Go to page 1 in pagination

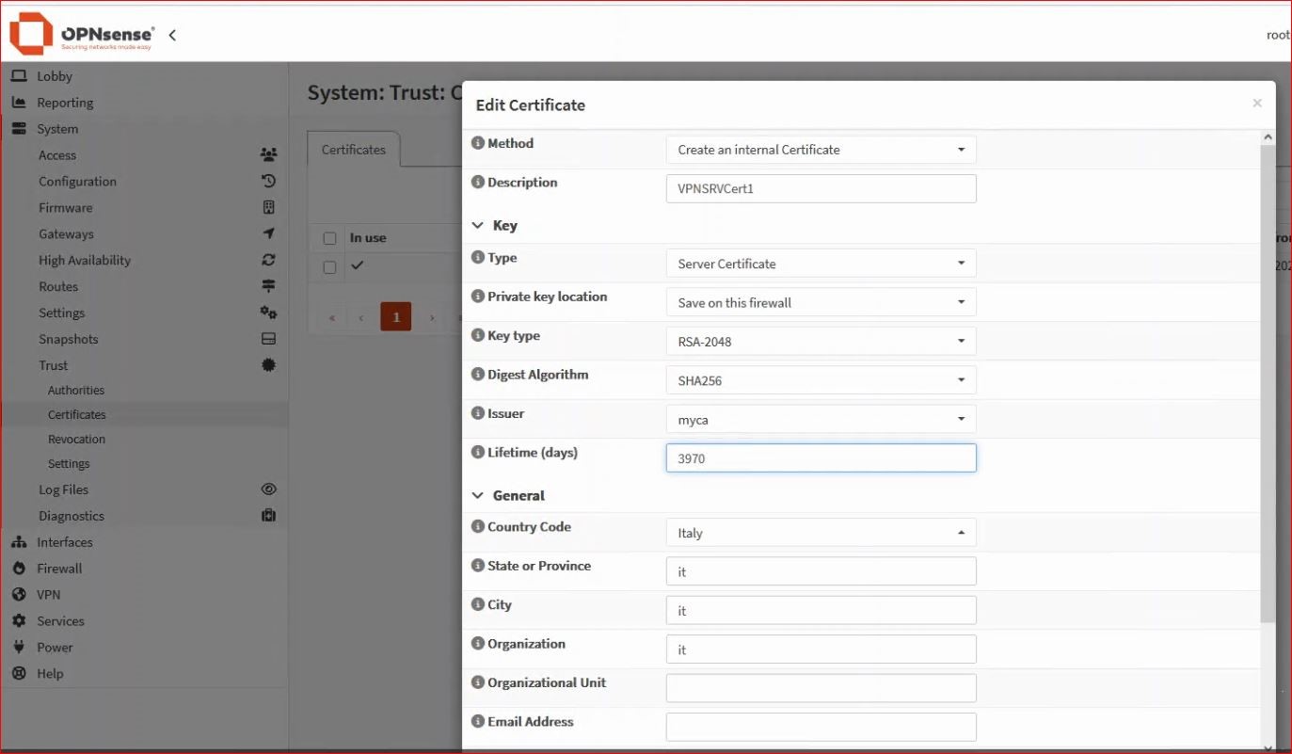395,317
